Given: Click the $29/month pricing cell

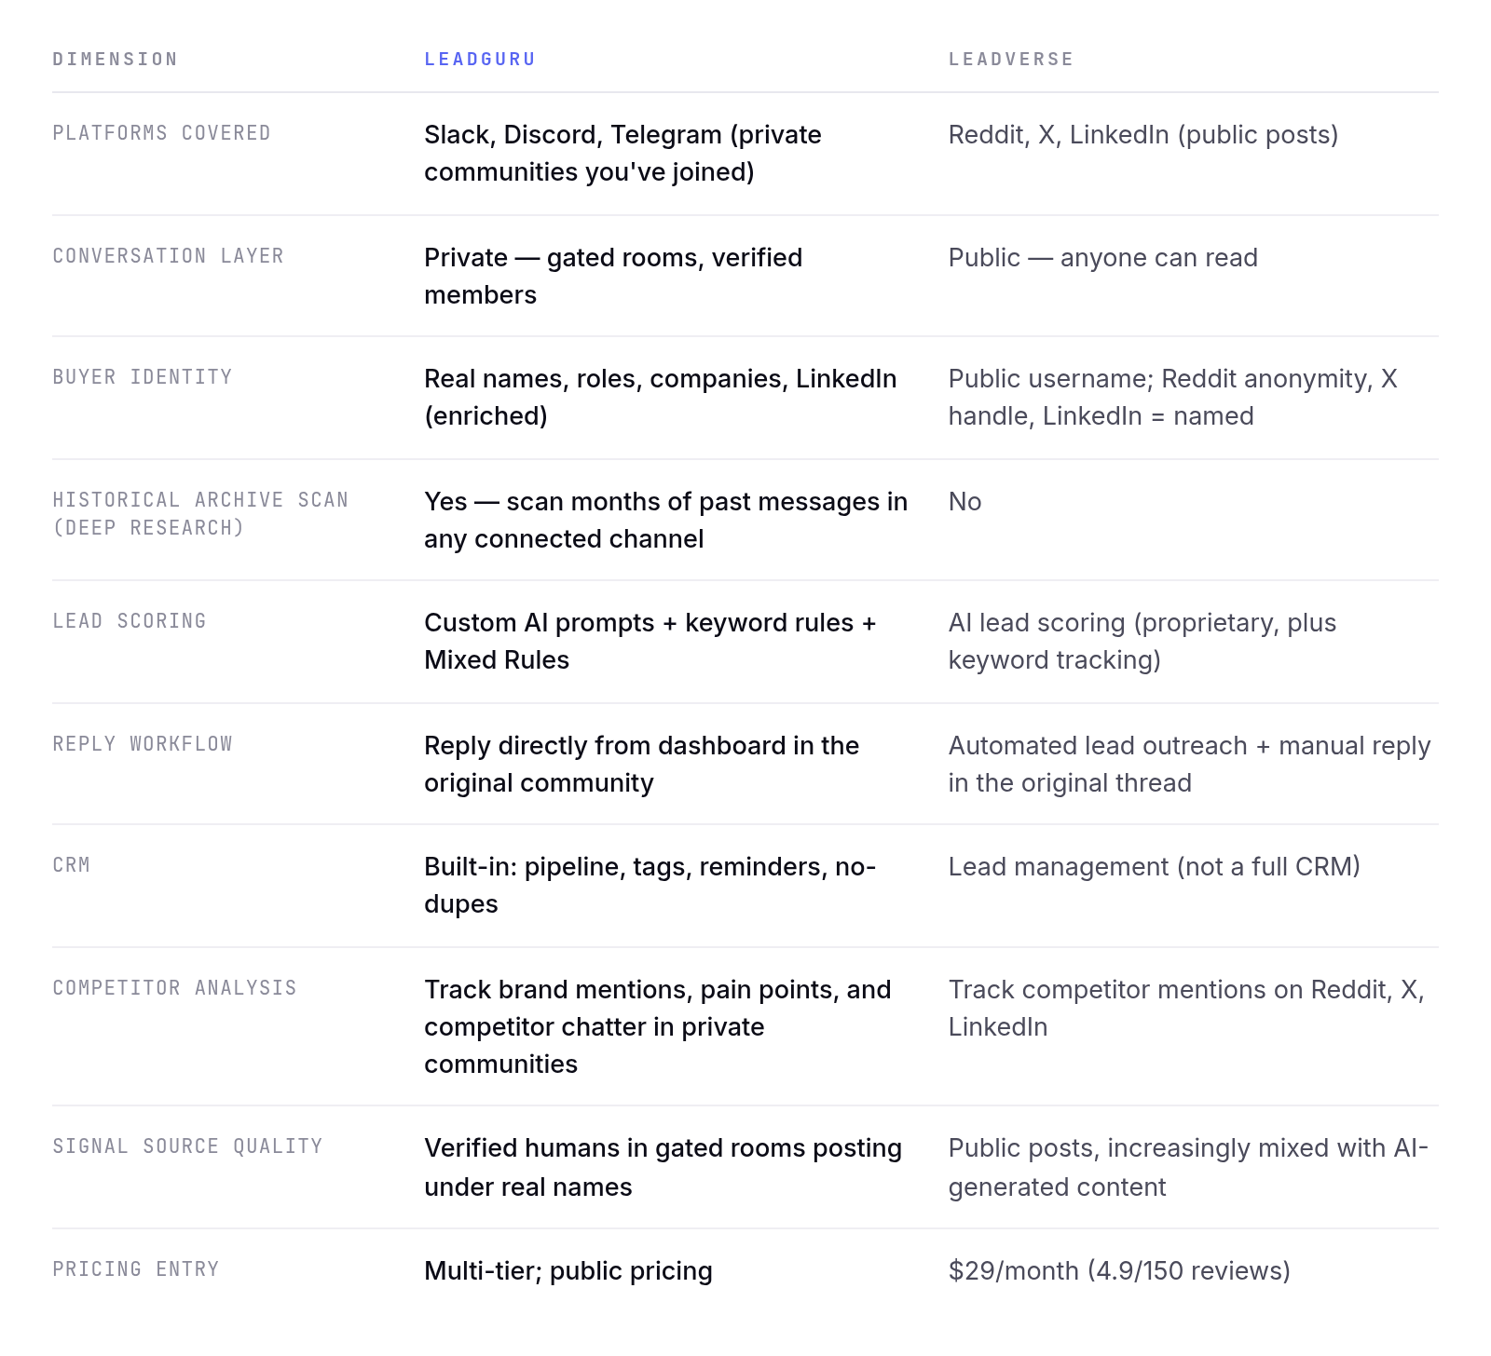Looking at the screenshot, I should click(x=1119, y=1271).
